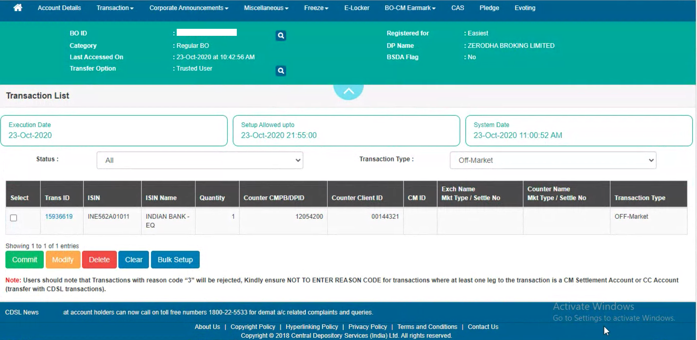Expand the Freeze menu
697x340 pixels.
315,8
